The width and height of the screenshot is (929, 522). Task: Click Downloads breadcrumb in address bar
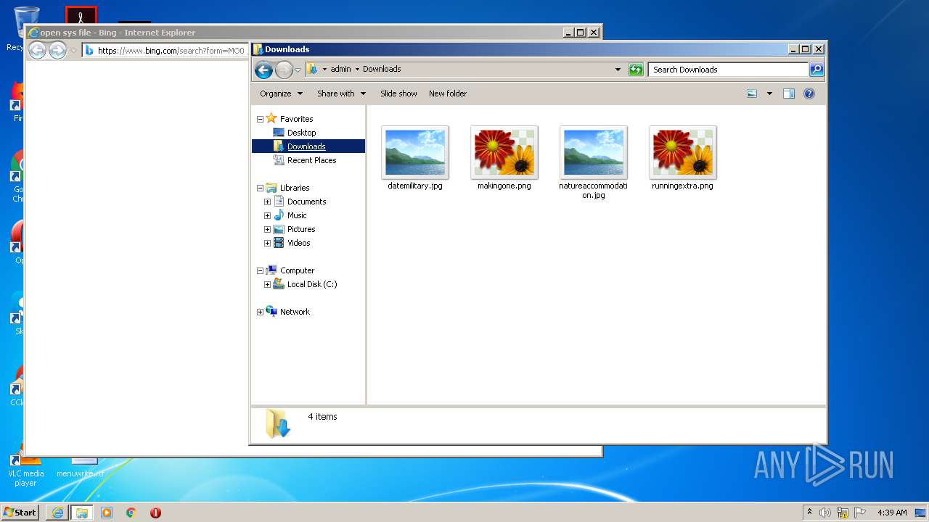382,70
